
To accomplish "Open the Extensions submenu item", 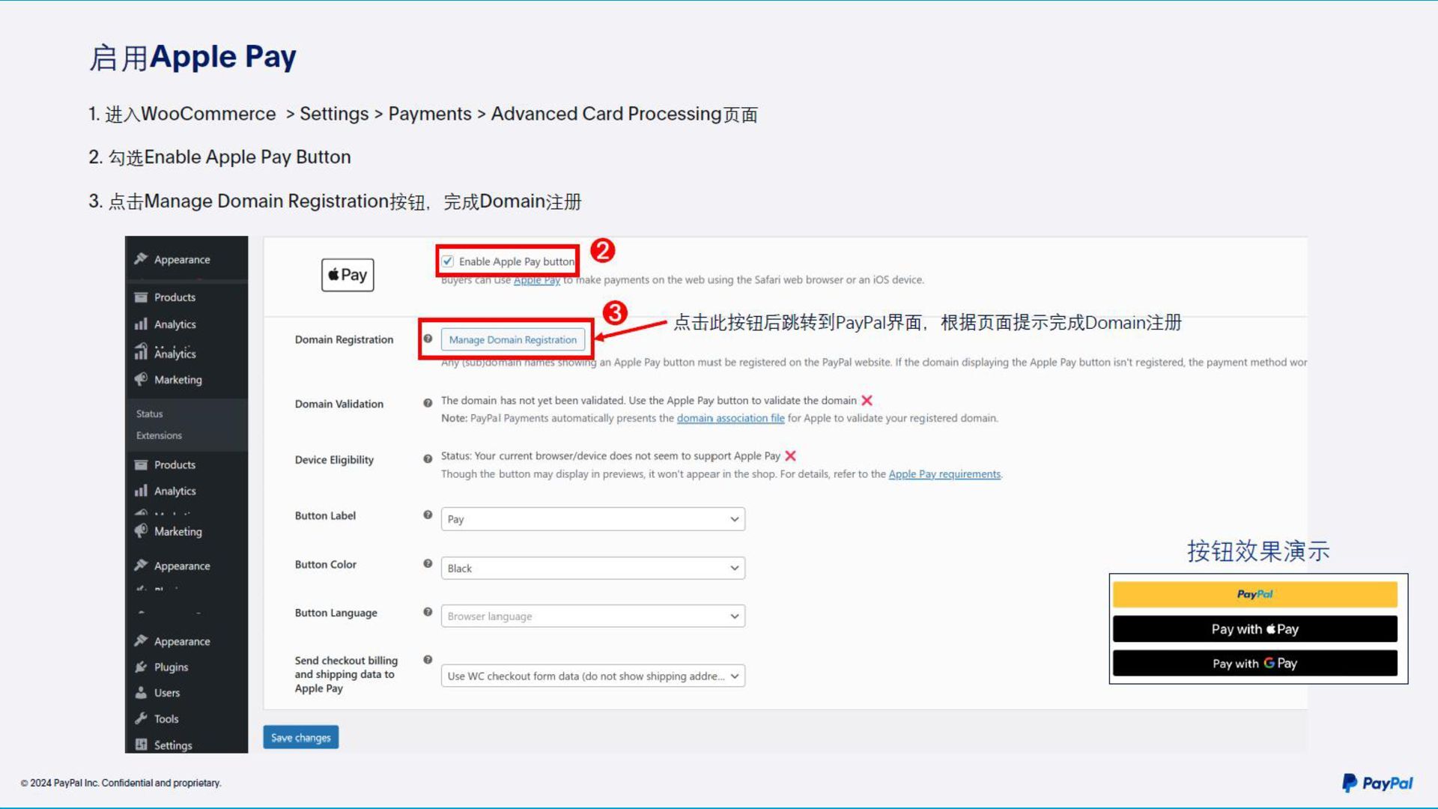I will point(159,435).
